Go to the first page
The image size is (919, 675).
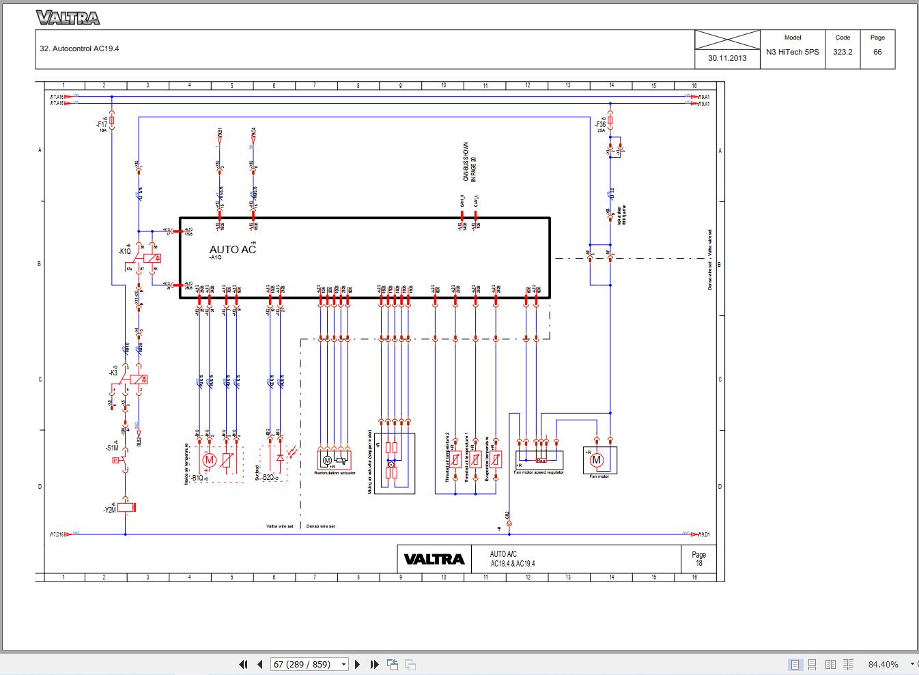click(x=243, y=664)
